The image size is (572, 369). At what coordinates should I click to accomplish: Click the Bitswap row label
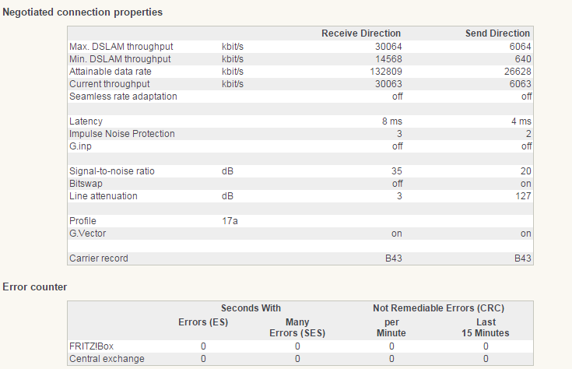86,184
